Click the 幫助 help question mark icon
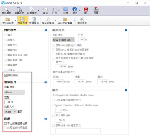Screen dimensions: 150x137 coord(74,10)
